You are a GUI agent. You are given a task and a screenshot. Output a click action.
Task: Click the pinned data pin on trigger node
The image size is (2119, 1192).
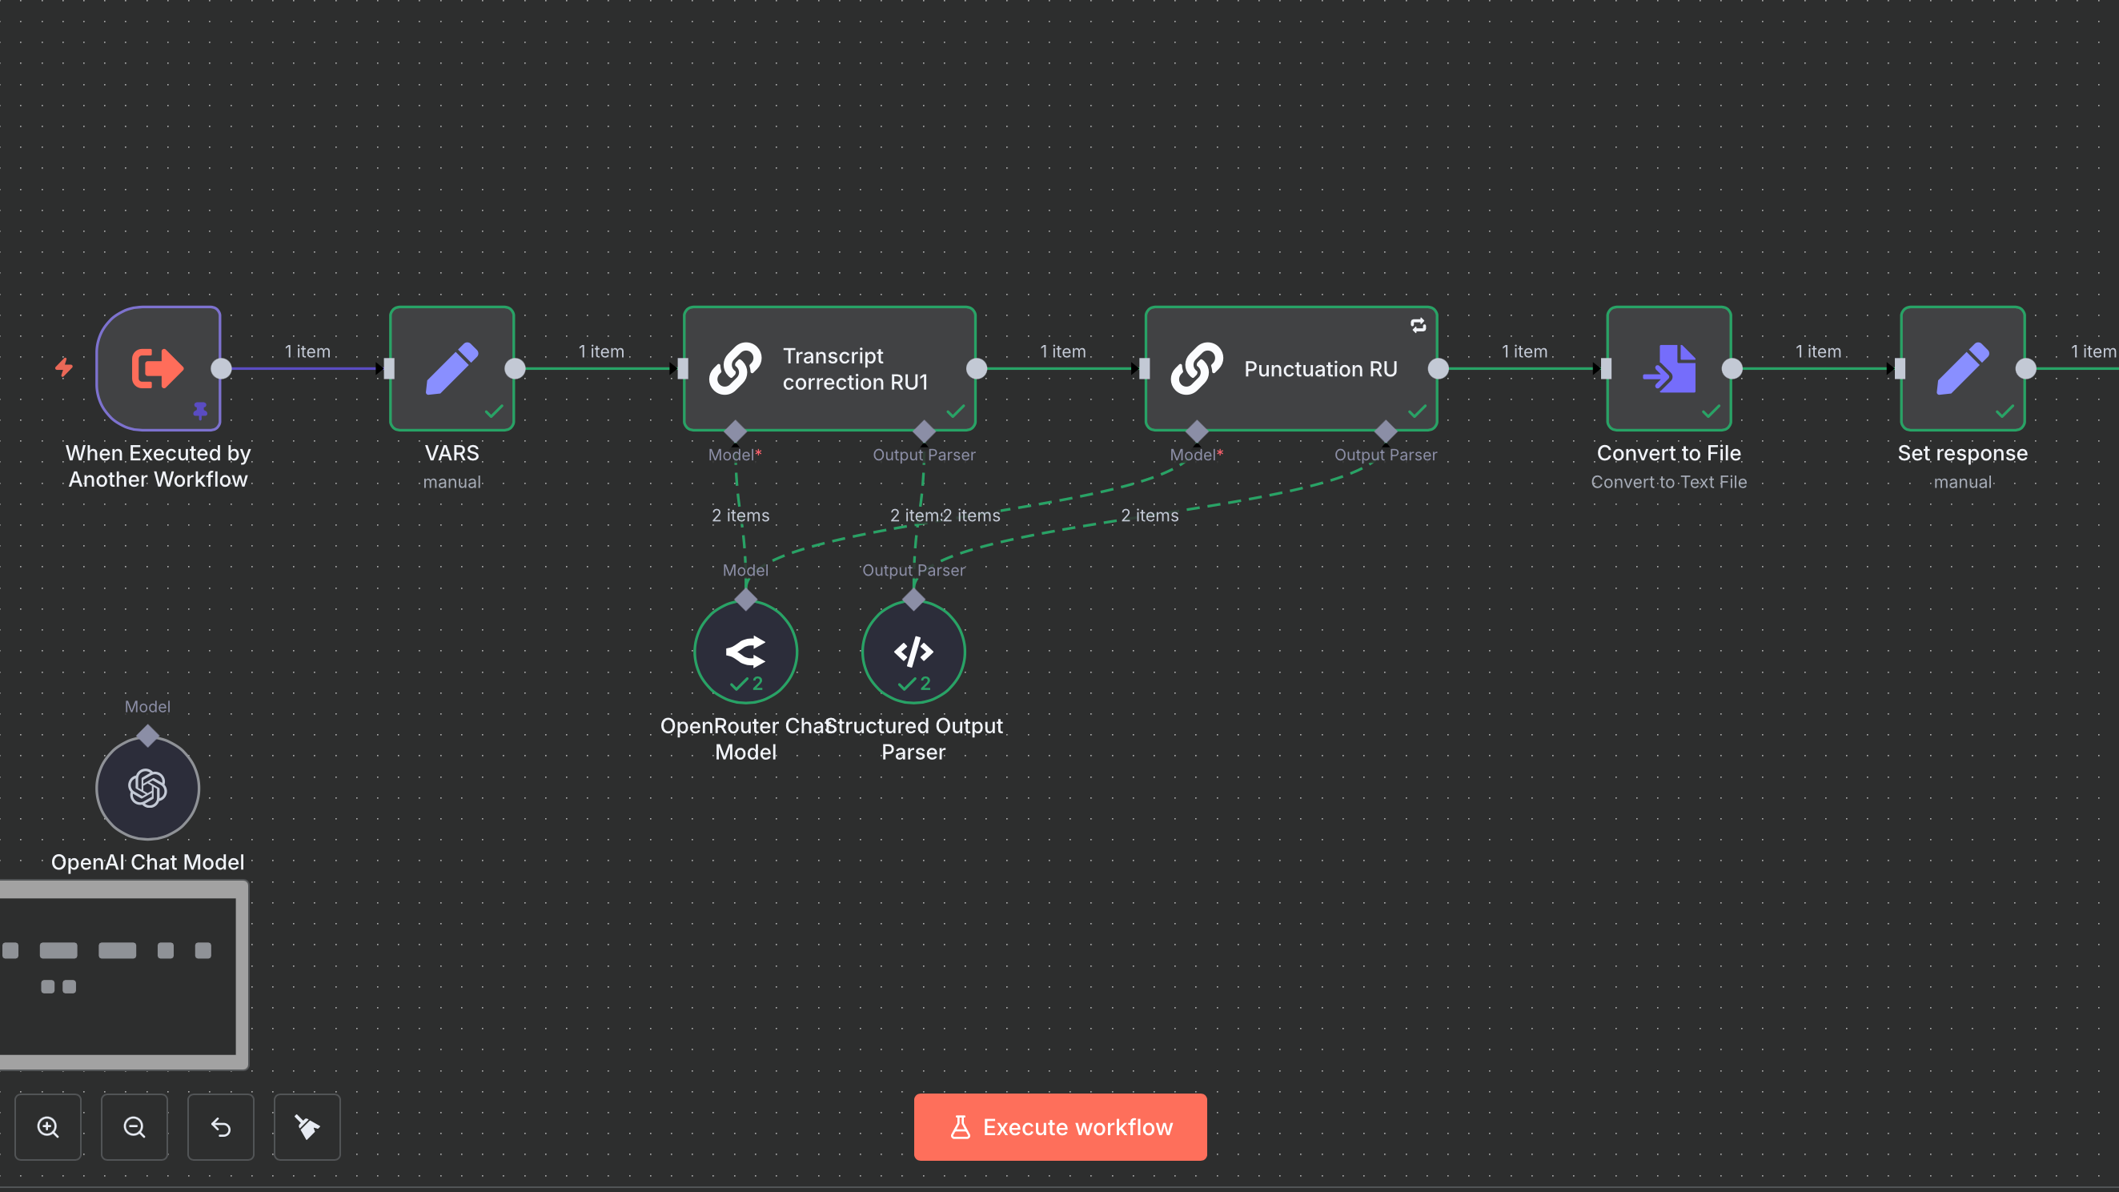point(200,410)
